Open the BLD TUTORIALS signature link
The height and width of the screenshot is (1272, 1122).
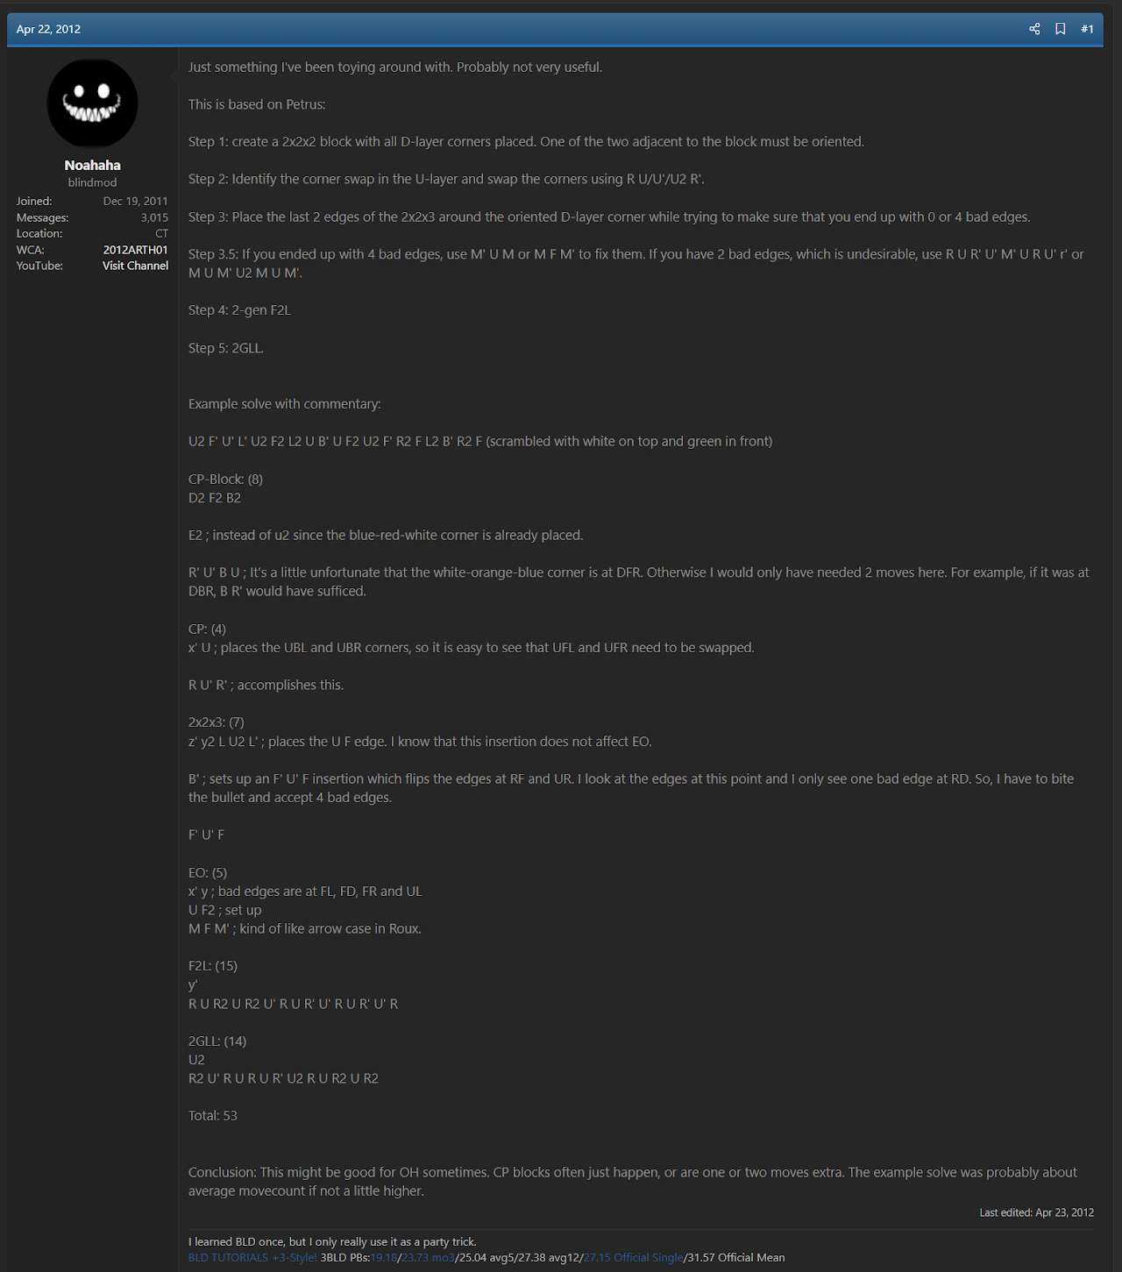pyautogui.click(x=228, y=1257)
